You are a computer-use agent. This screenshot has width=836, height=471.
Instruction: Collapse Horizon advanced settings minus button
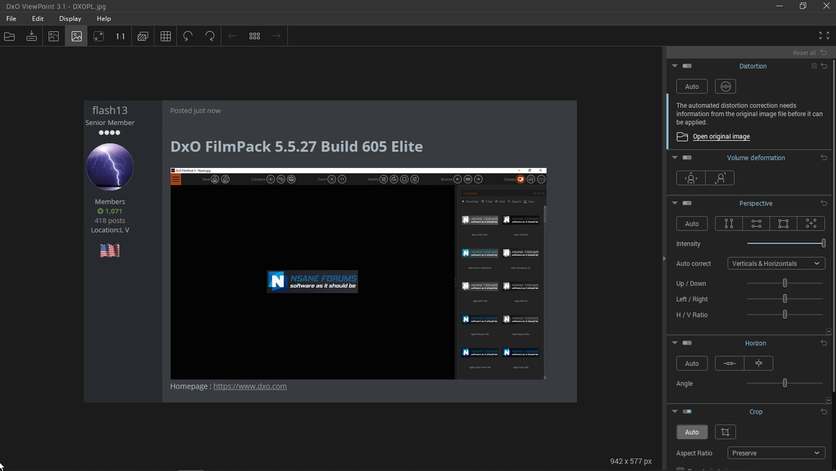[829, 400]
